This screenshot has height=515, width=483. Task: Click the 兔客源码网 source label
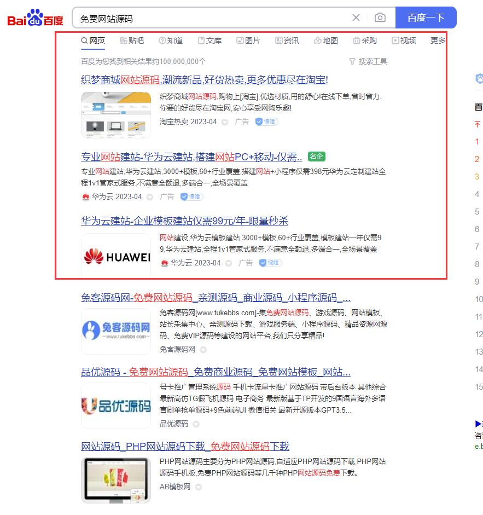[x=177, y=350]
